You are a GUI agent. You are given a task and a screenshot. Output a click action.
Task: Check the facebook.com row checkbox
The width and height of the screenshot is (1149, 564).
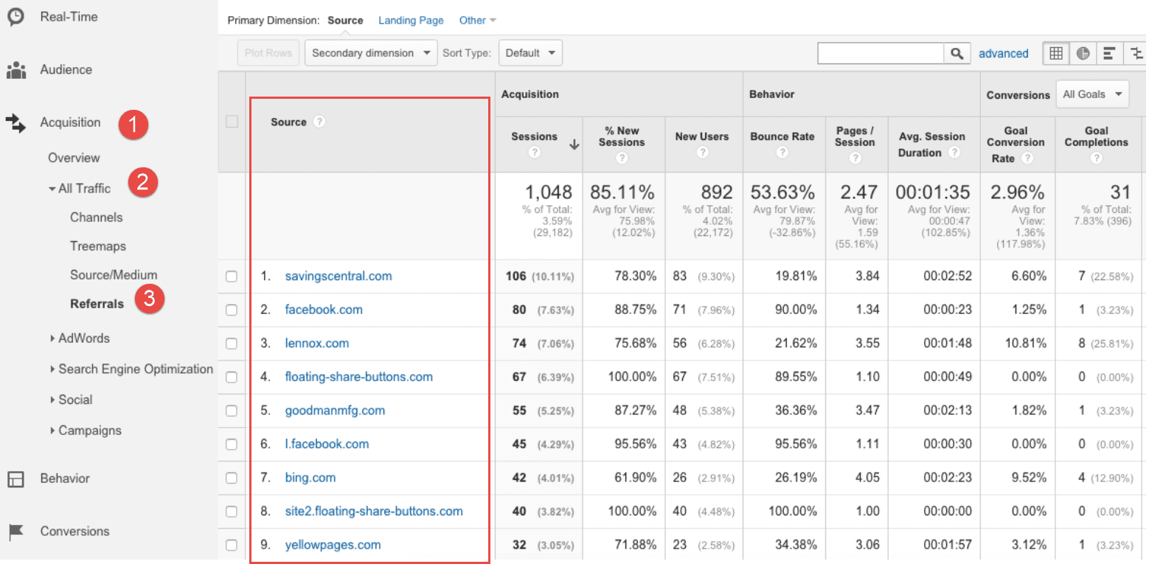232,310
